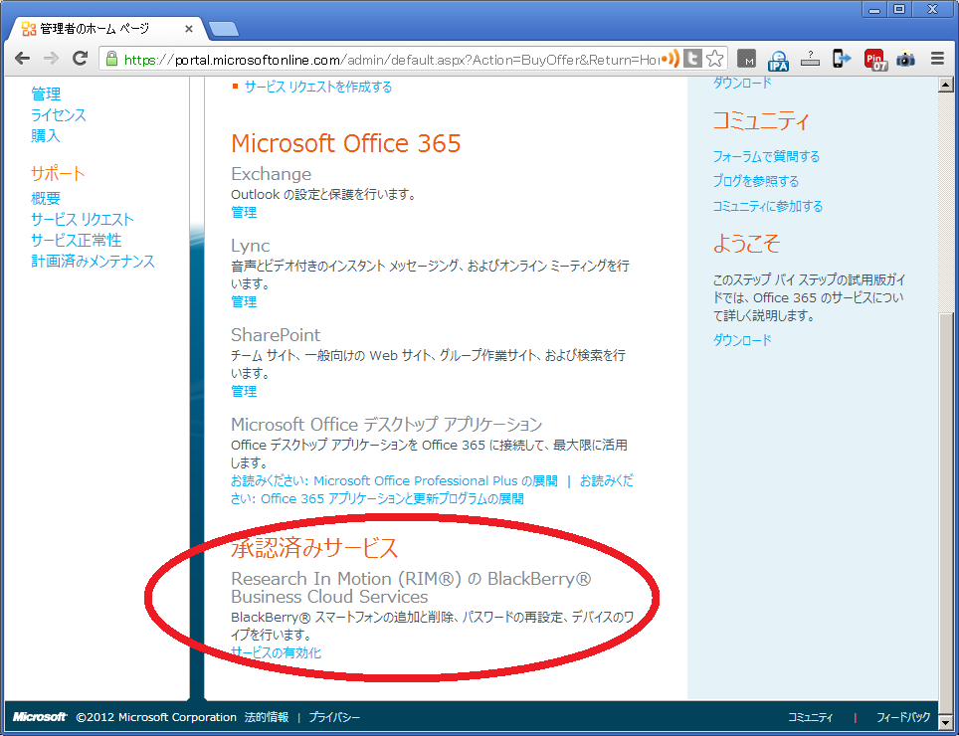Click the Microsoft Office 365 heading
This screenshot has height=736, width=959.
click(x=346, y=143)
